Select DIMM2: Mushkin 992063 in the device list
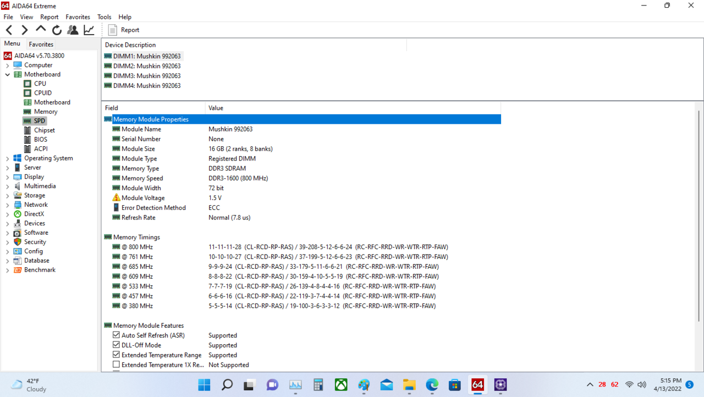Image resolution: width=704 pixels, height=397 pixels. pyautogui.click(x=146, y=65)
